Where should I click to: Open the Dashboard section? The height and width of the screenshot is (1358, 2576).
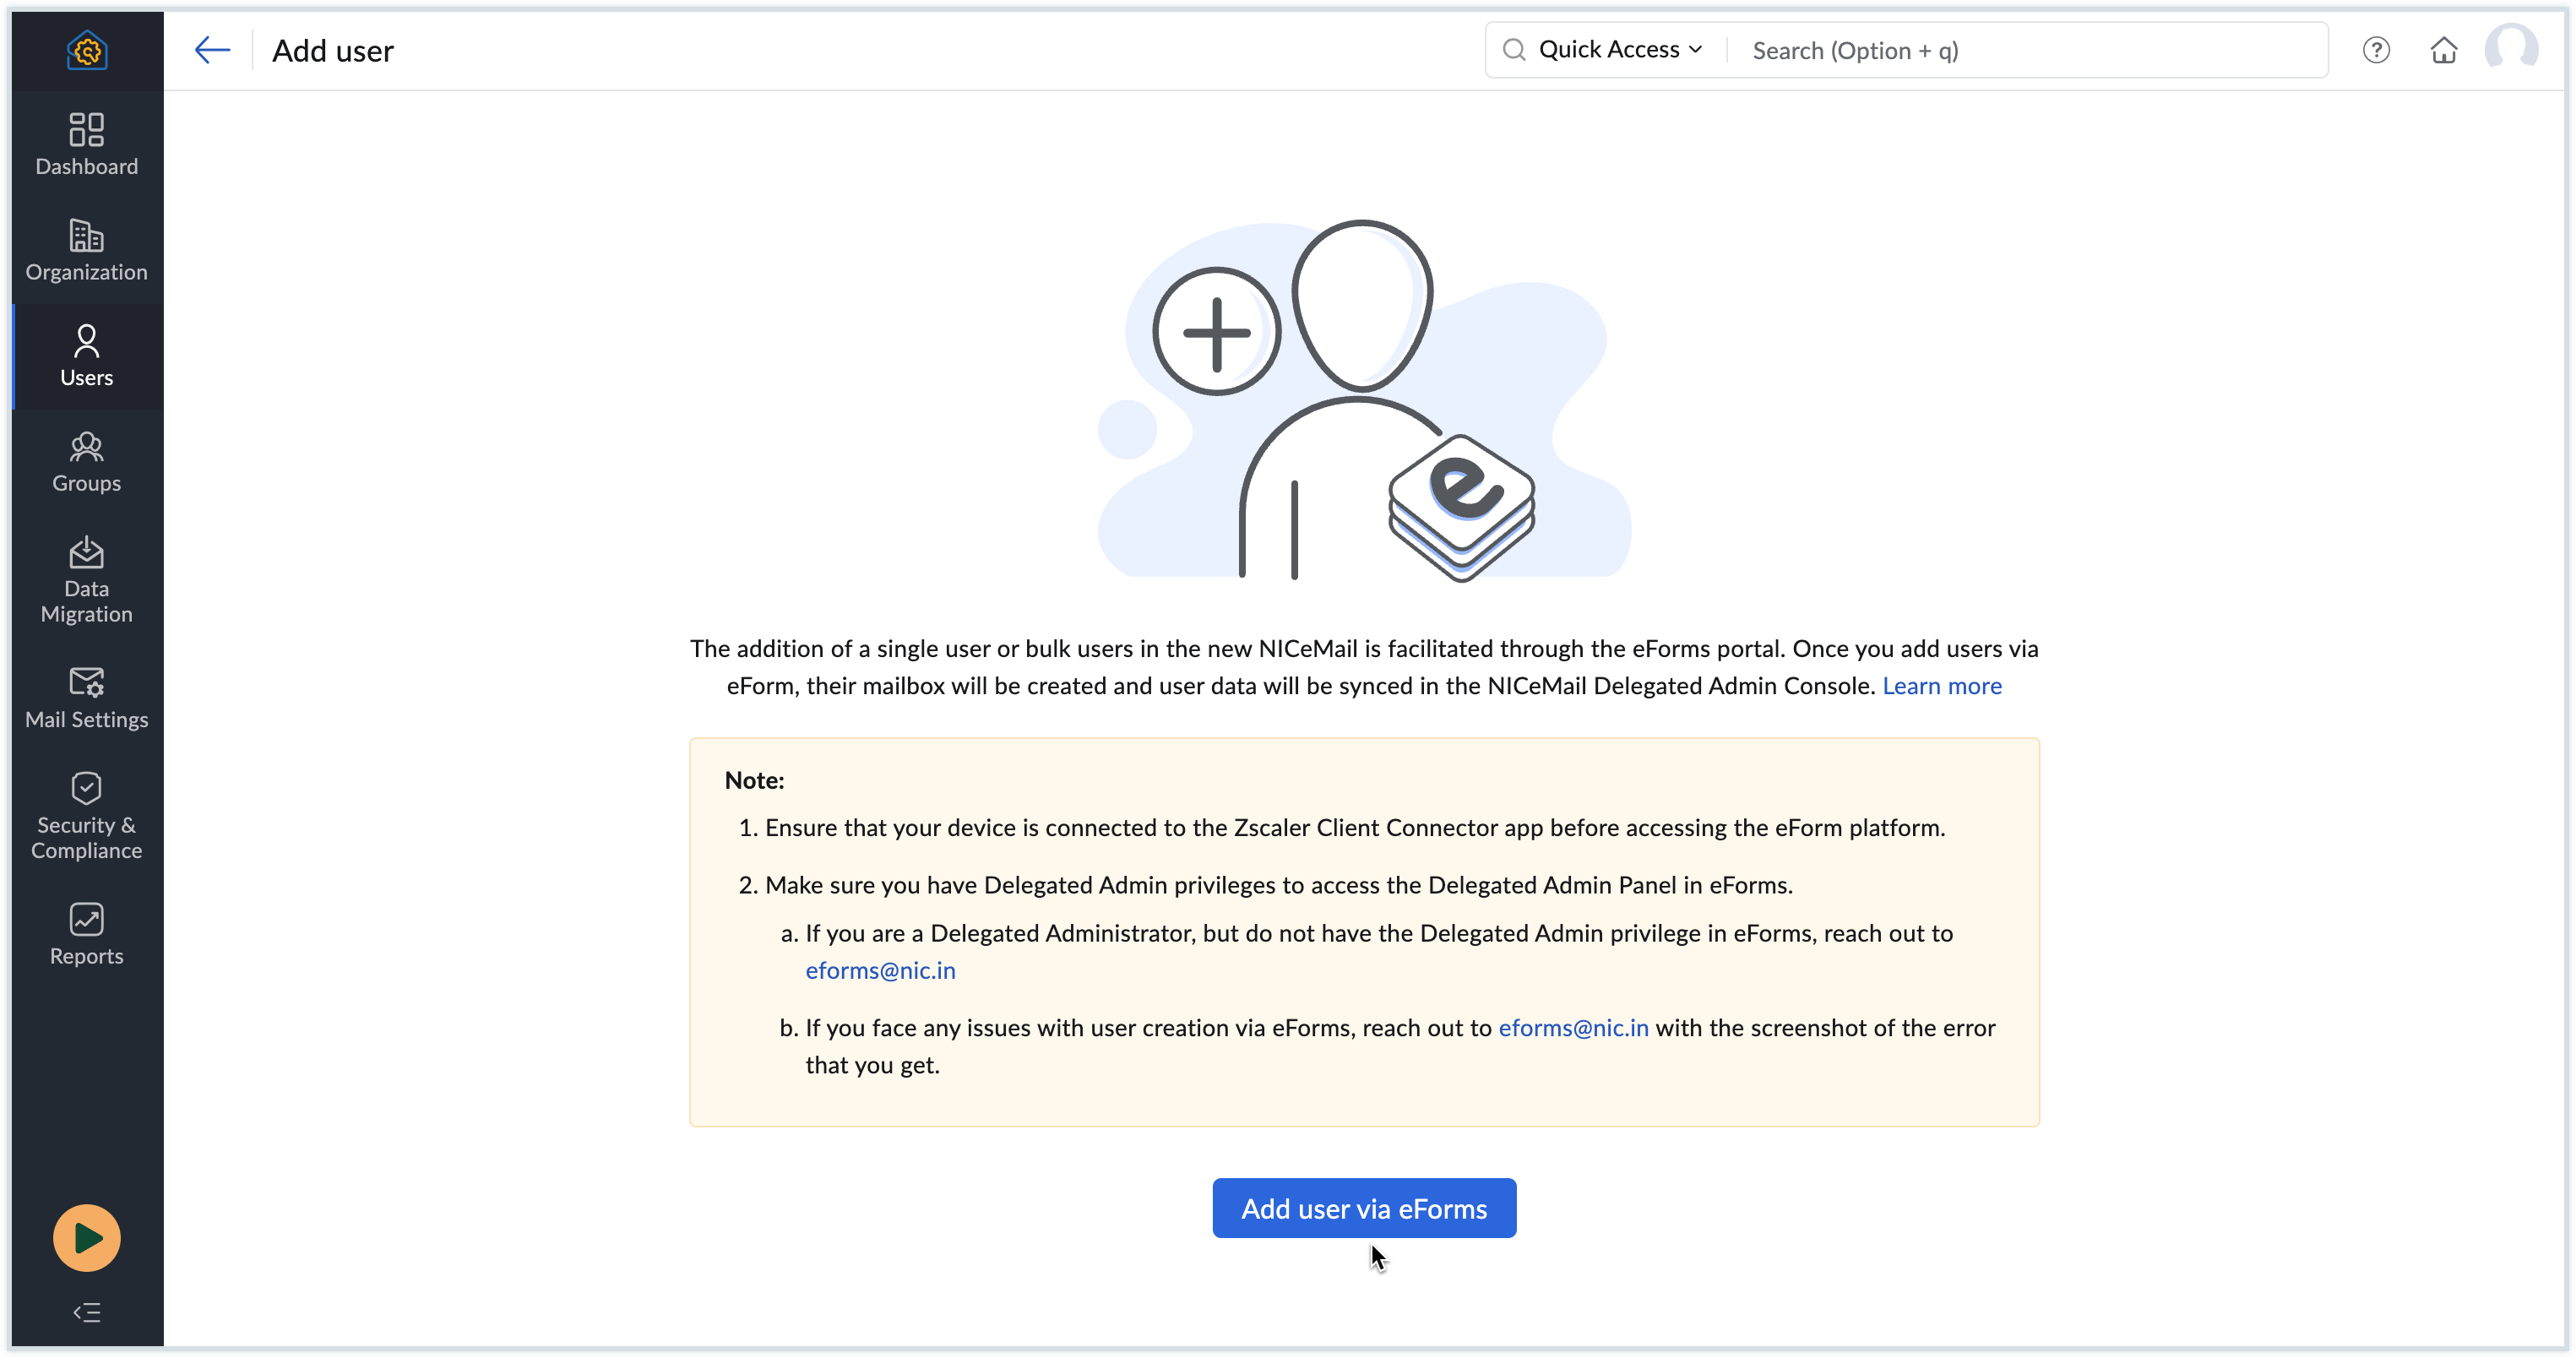tap(87, 145)
